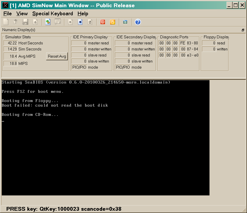Click the run simulation play icon
This screenshot has width=247, height=213.
(70, 22)
